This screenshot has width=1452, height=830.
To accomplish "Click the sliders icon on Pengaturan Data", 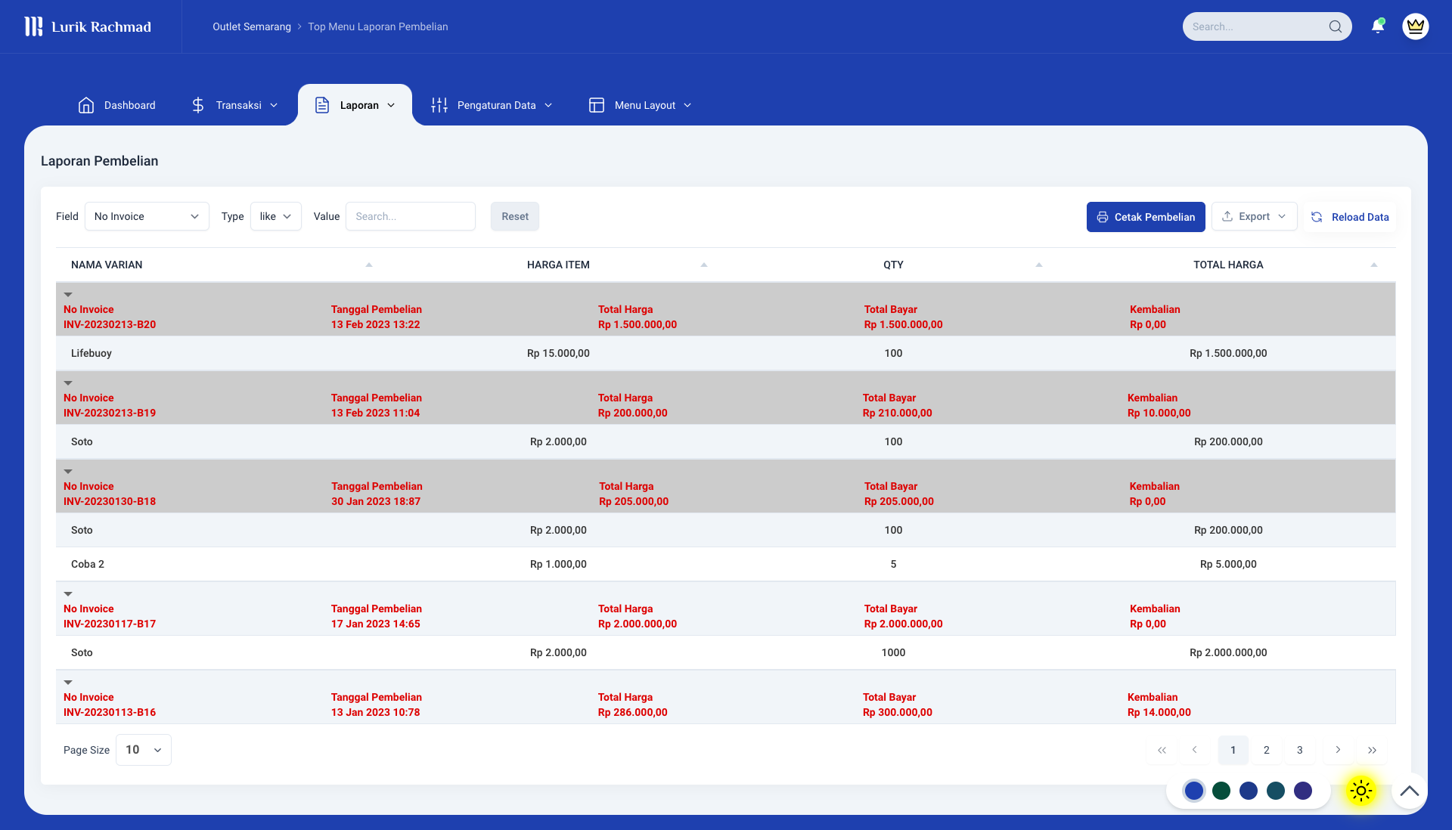I will coord(439,105).
